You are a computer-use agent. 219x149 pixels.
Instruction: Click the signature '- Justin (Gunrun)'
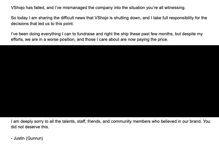tap(27, 138)
